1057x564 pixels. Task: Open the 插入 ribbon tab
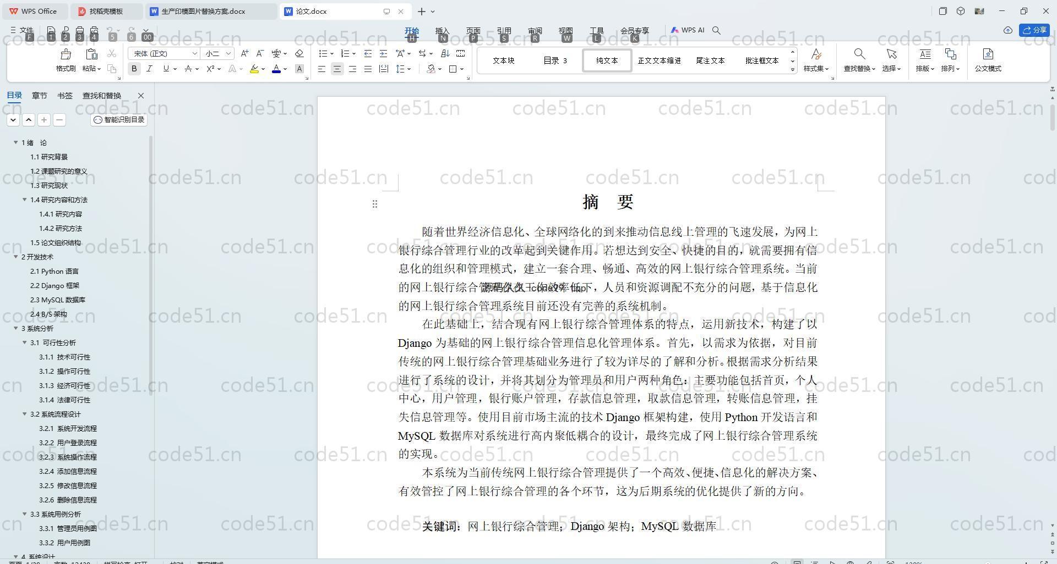point(442,31)
